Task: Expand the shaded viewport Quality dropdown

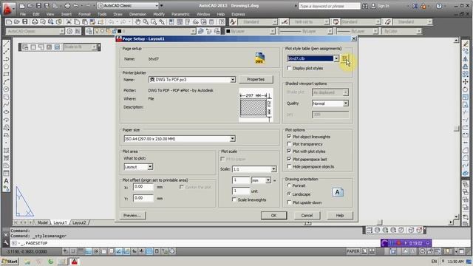Action: (x=345, y=103)
